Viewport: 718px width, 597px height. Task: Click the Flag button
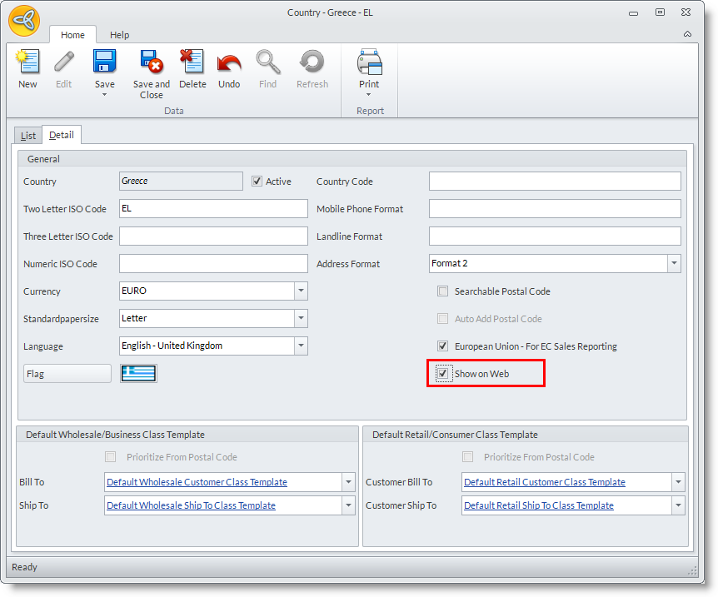point(67,374)
